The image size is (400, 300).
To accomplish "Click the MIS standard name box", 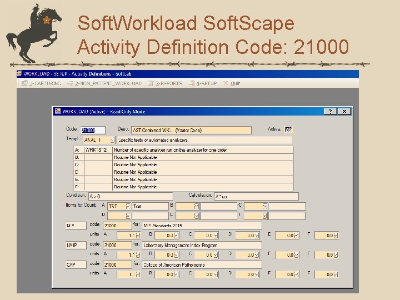I will point(76,226).
